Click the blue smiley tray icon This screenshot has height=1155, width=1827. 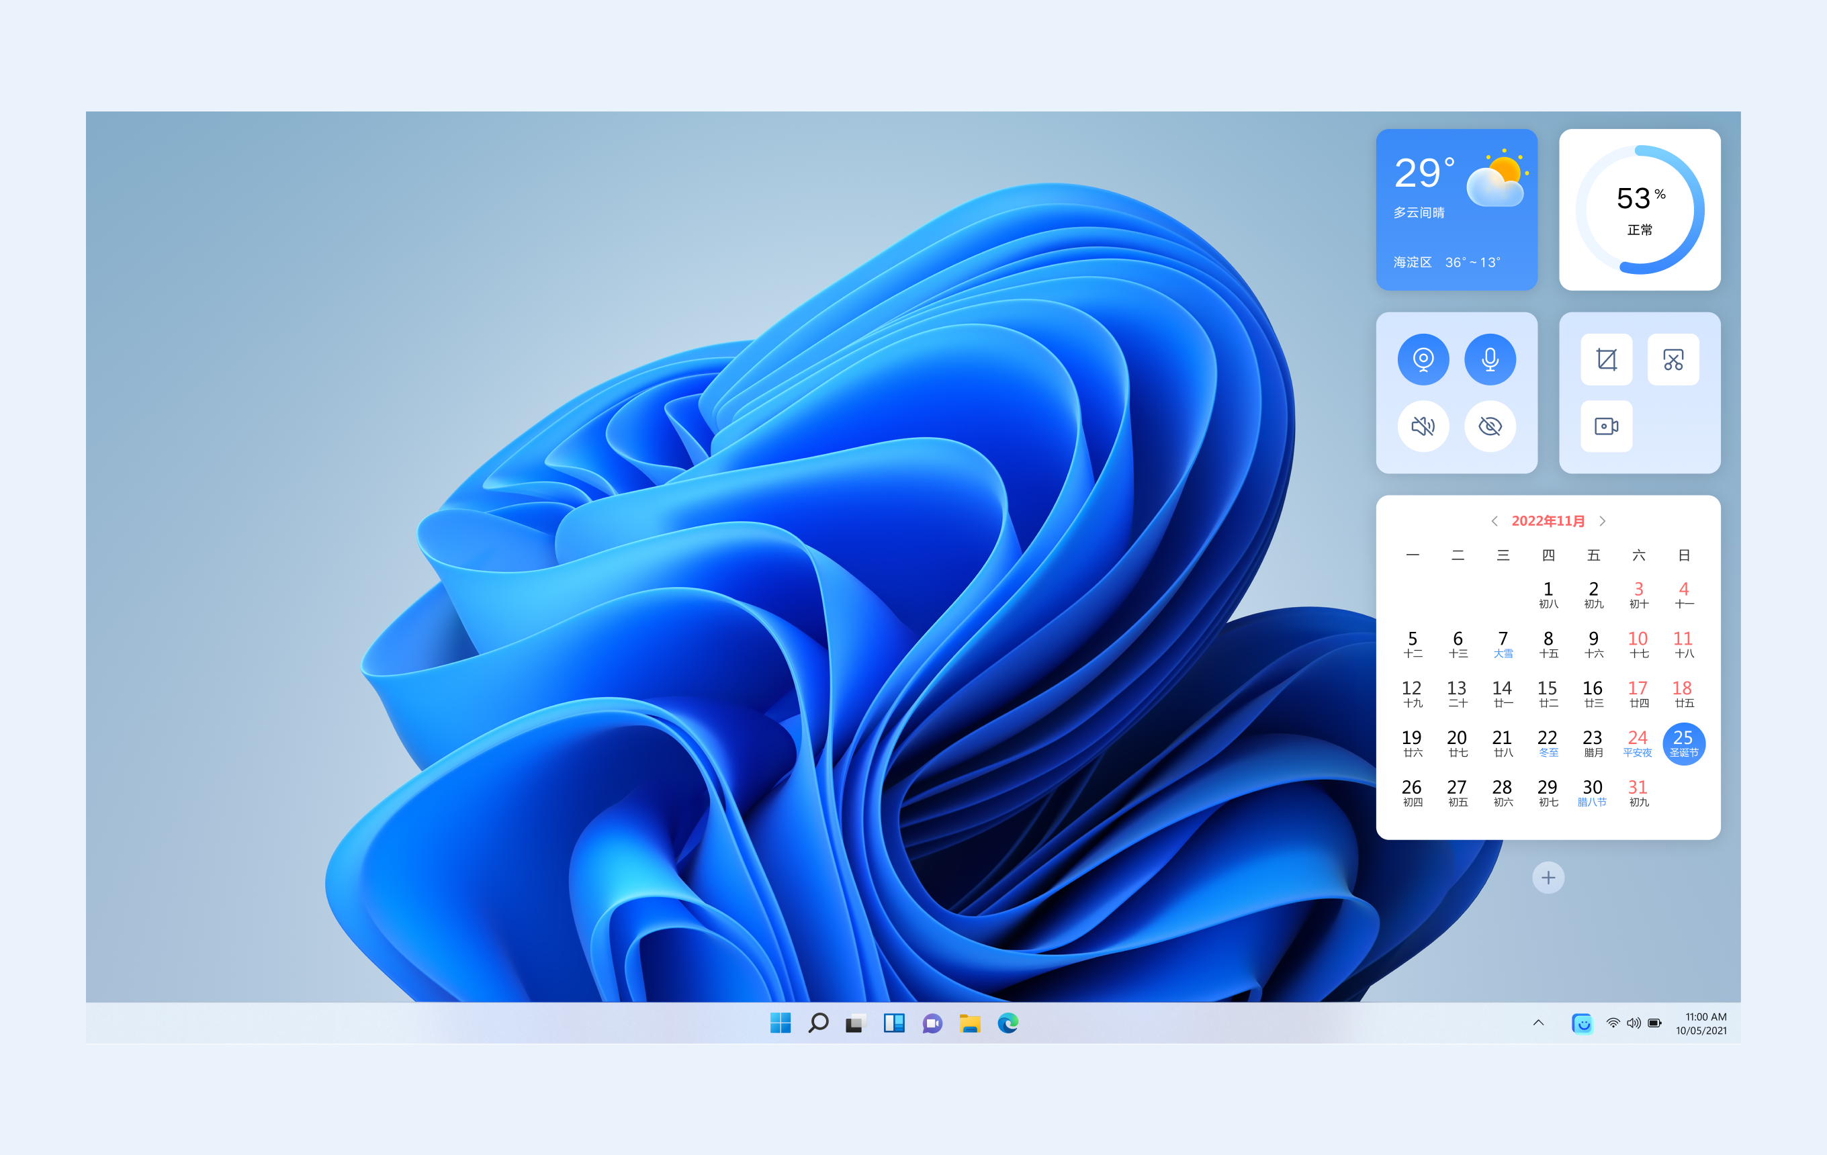click(x=1582, y=1023)
